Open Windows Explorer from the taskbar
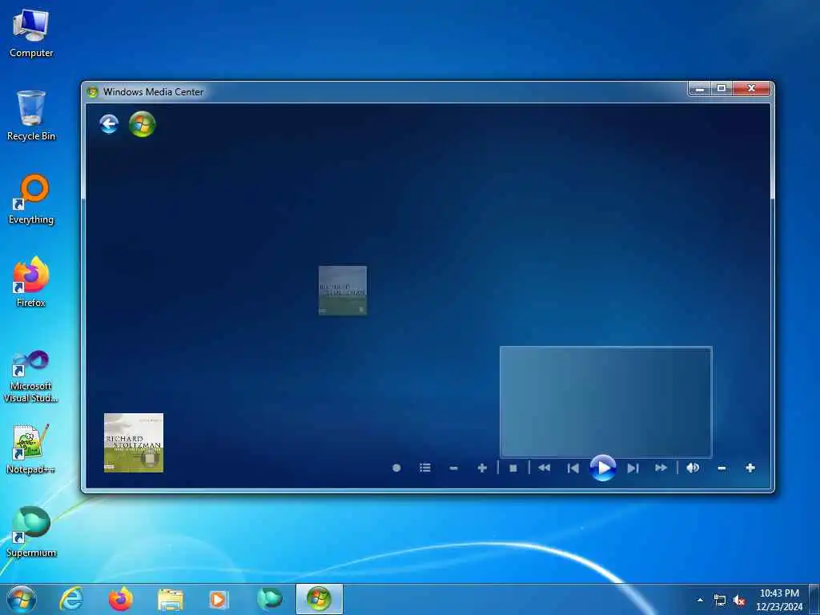Viewport: 820px width, 615px height. tap(171, 599)
